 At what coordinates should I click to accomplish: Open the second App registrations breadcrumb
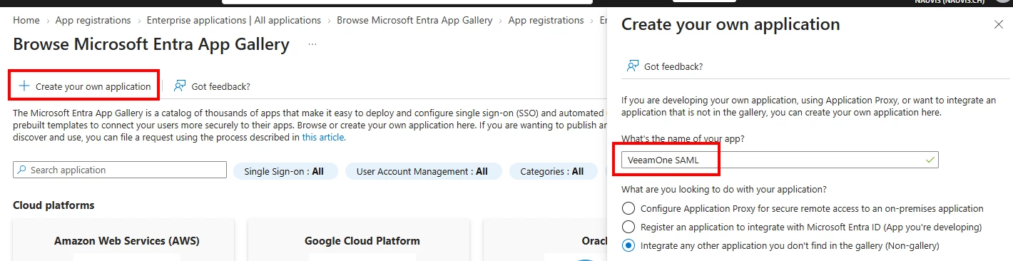tap(546, 21)
